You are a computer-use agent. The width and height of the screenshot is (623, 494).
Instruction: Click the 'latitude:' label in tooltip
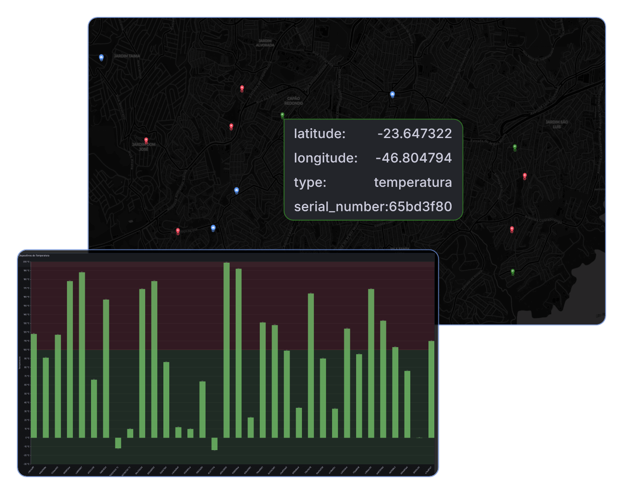(x=320, y=134)
